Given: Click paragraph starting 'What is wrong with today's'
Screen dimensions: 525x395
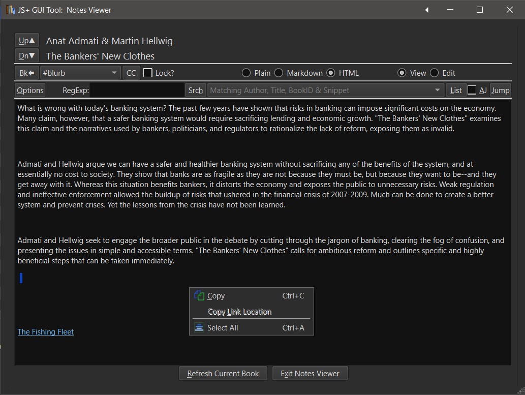Looking at the screenshot, I should [x=259, y=118].
